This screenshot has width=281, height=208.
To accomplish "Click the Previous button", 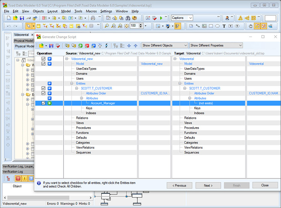I will point(179,185).
